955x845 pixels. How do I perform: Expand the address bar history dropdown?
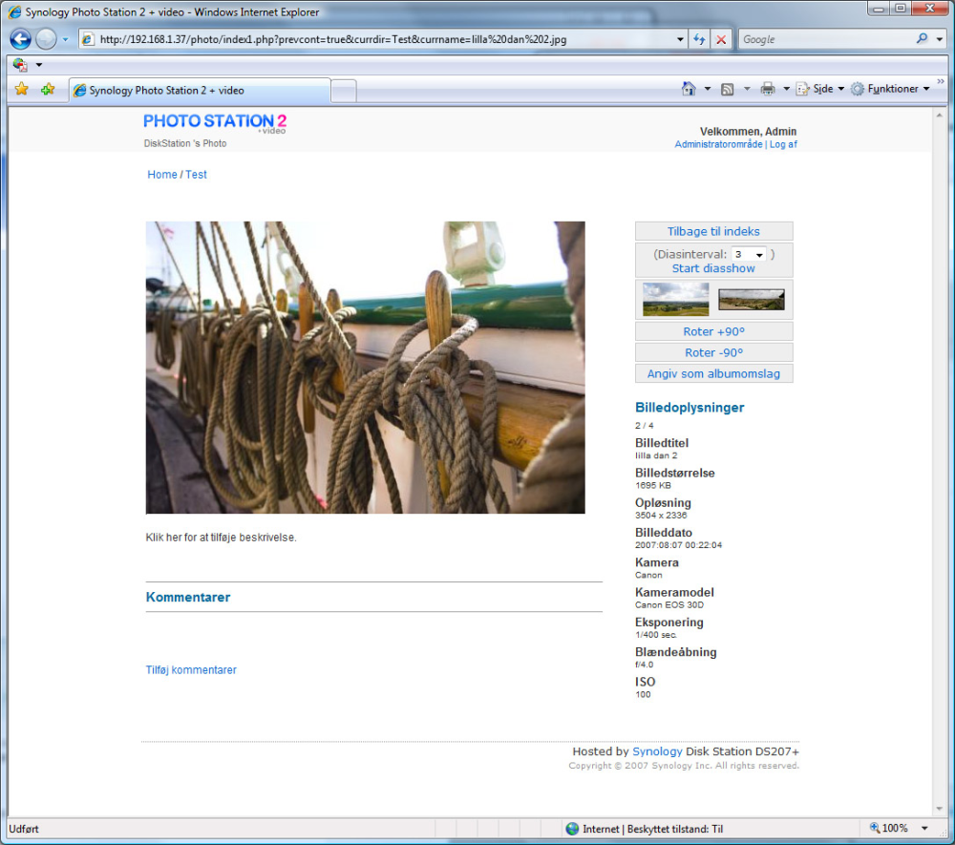coord(680,39)
